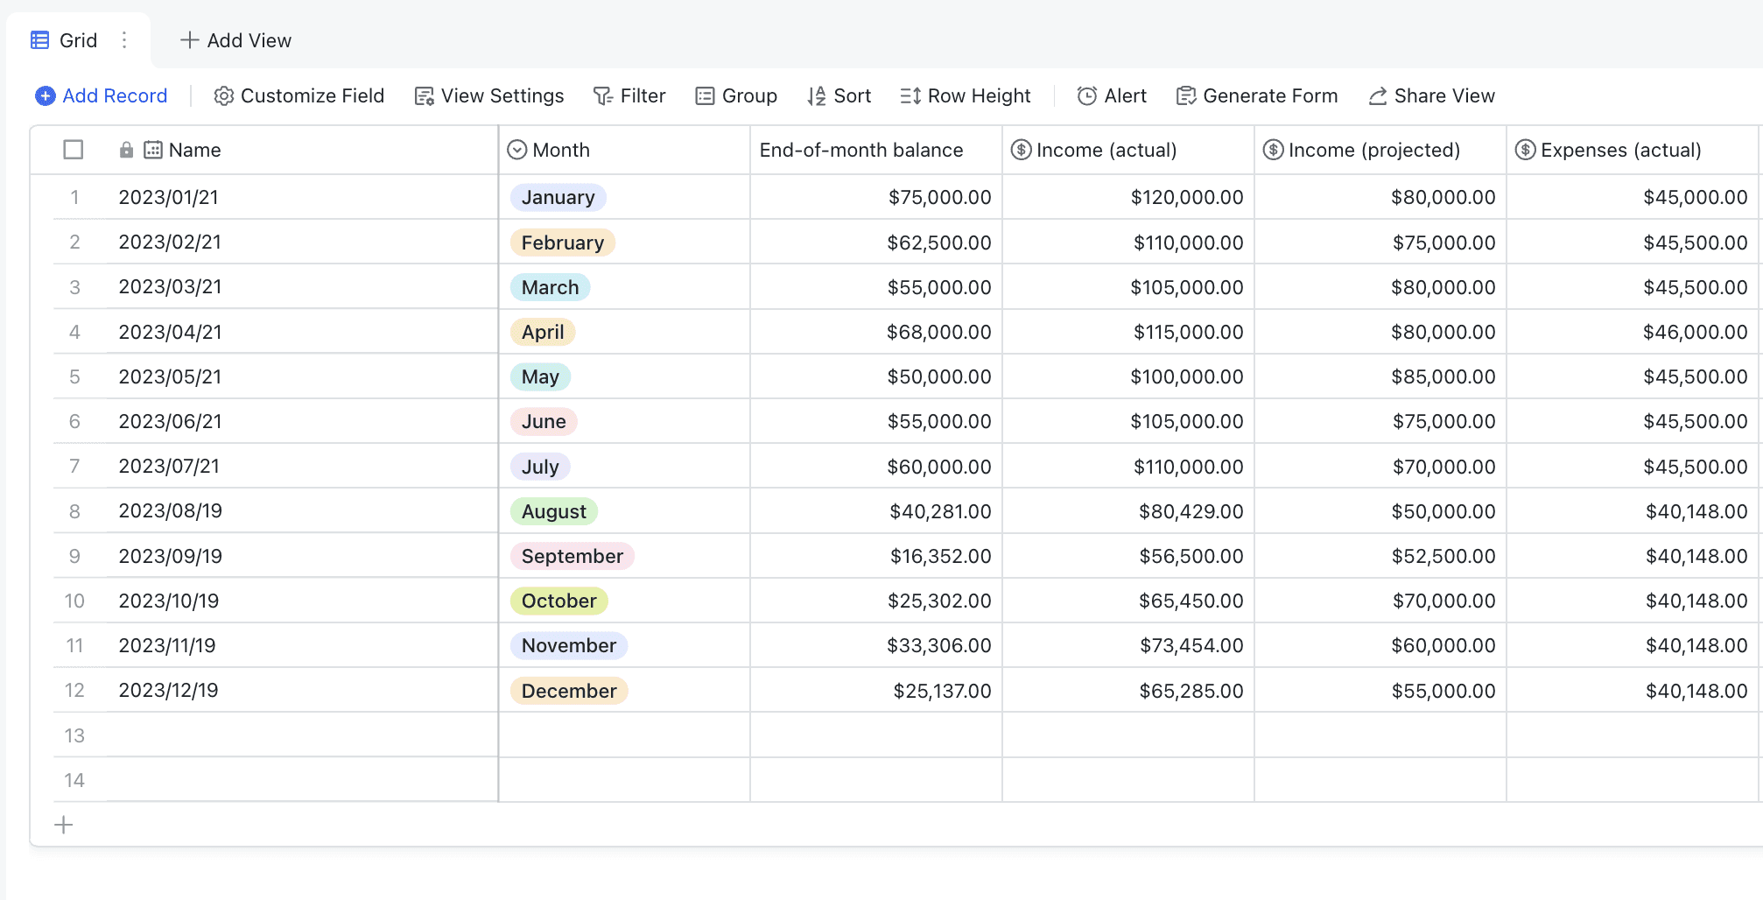Click the lock icon in Name header
Screen dimensions: 1763x900
click(126, 150)
